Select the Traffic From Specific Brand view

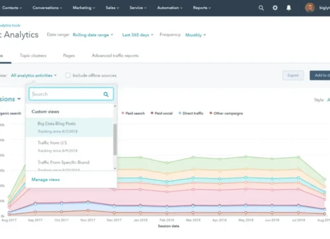pos(69,164)
